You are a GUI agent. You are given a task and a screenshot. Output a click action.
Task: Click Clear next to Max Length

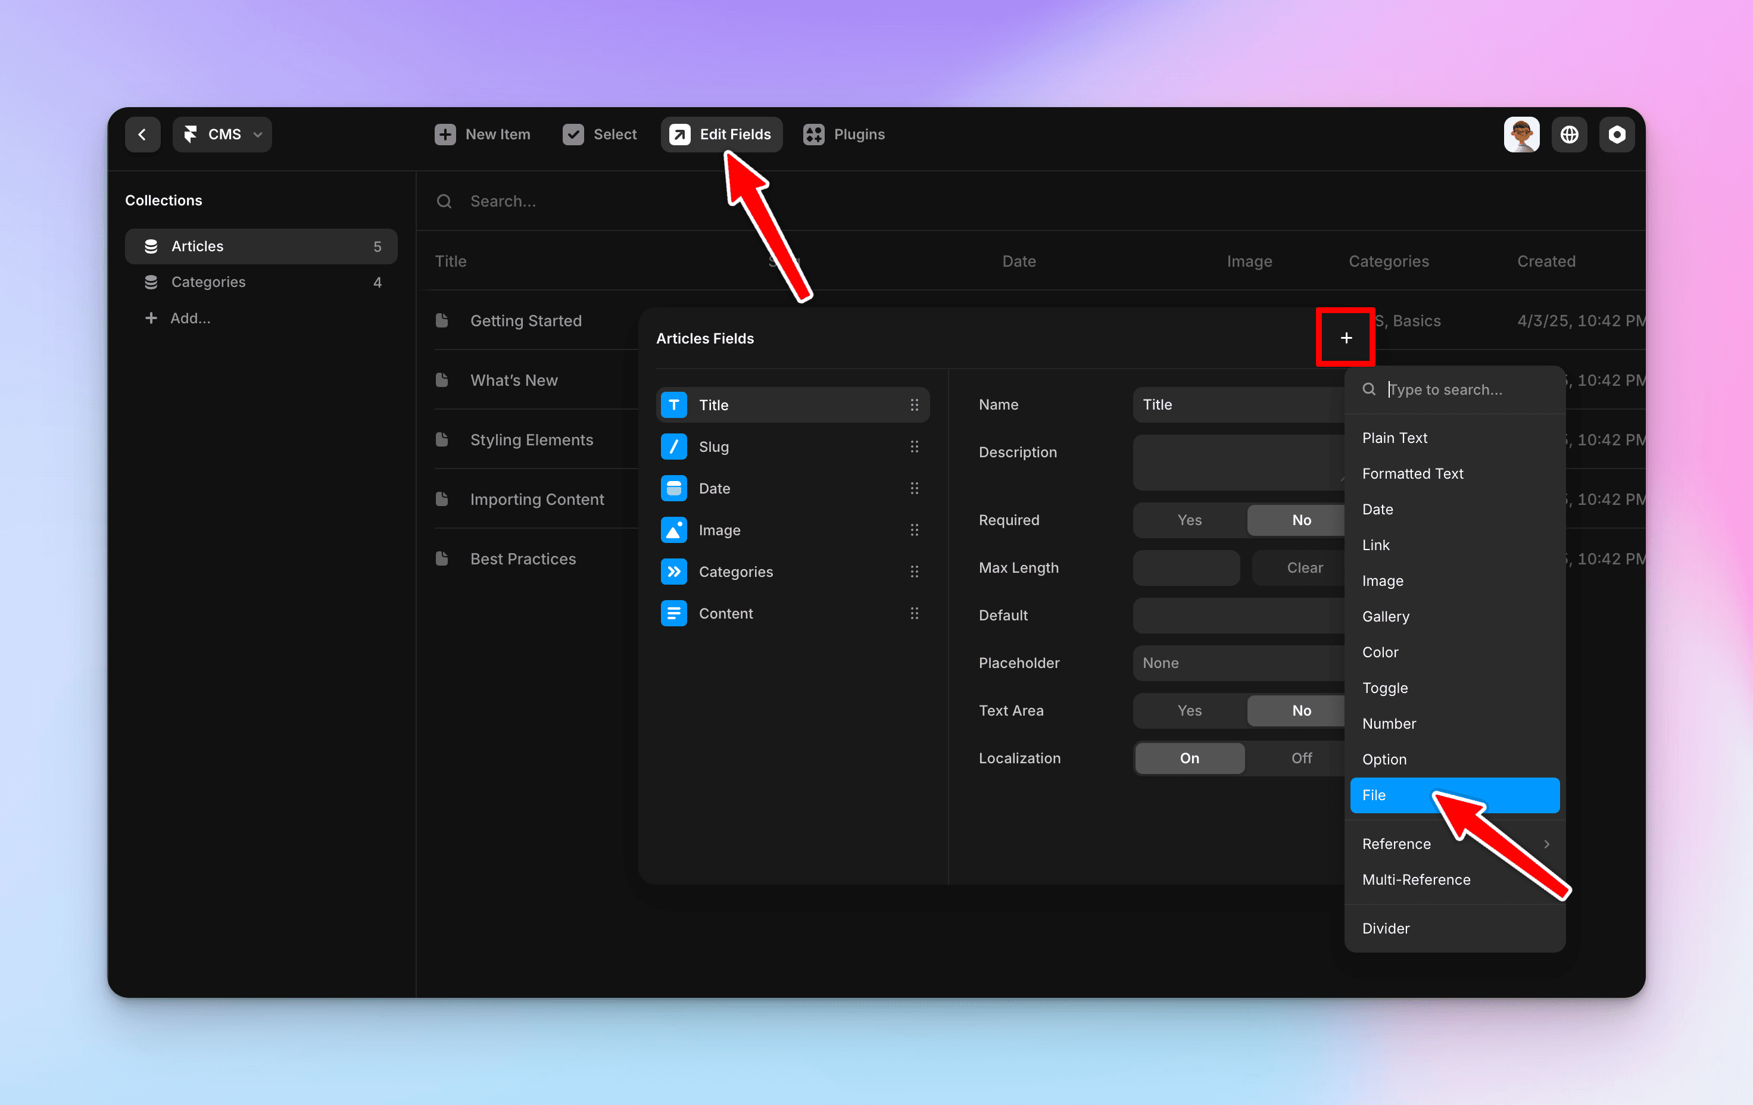[1304, 568]
